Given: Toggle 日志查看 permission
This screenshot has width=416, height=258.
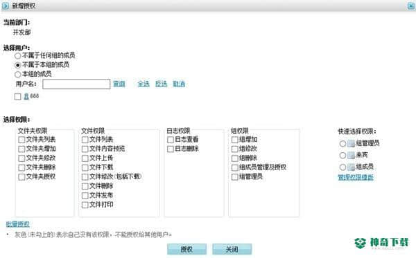Looking at the screenshot, I should point(171,140).
